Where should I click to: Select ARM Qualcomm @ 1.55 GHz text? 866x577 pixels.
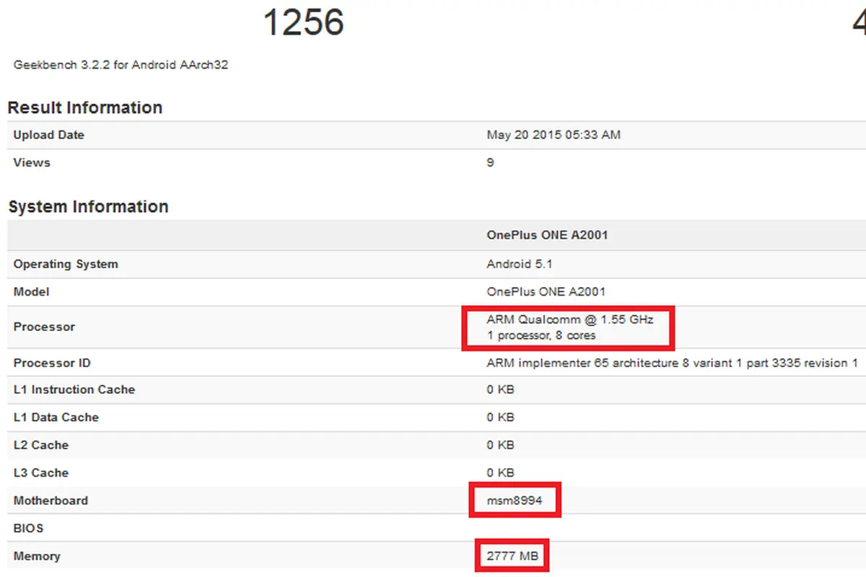(x=570, y=319)
